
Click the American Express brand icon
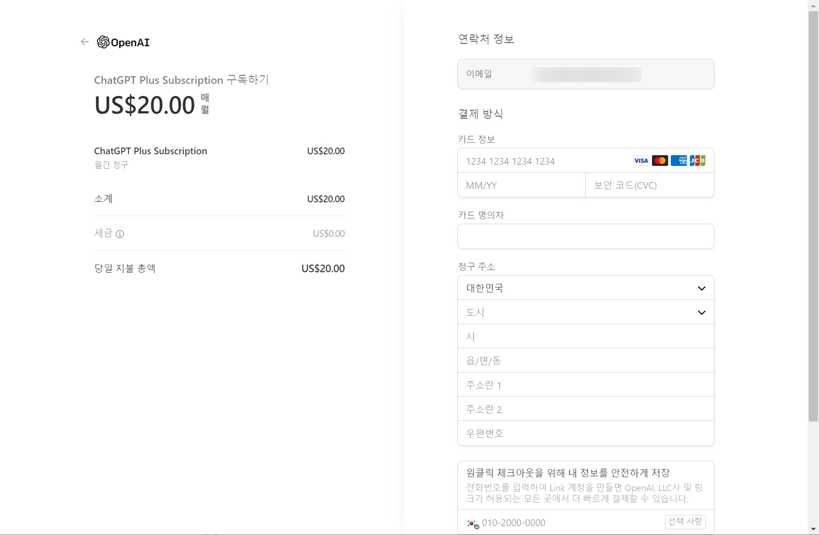coord(679,161)
